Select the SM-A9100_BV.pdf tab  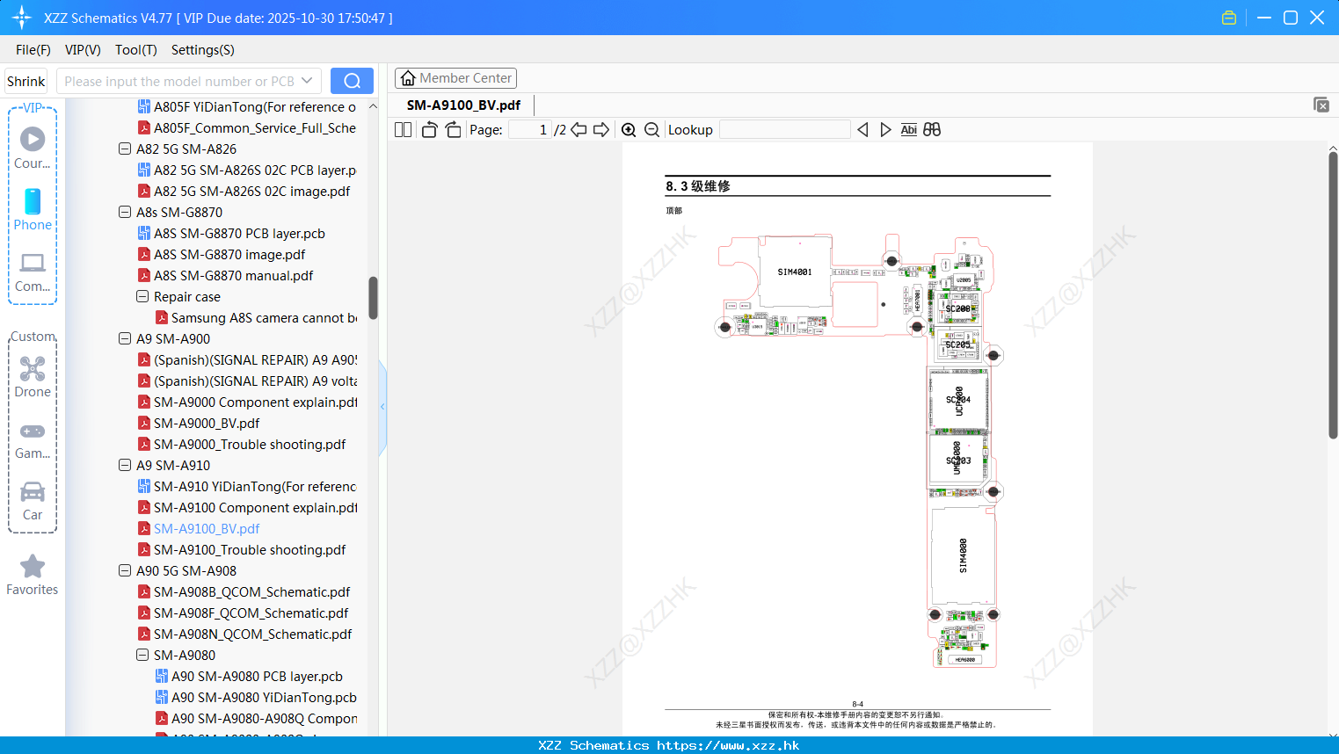463,105
